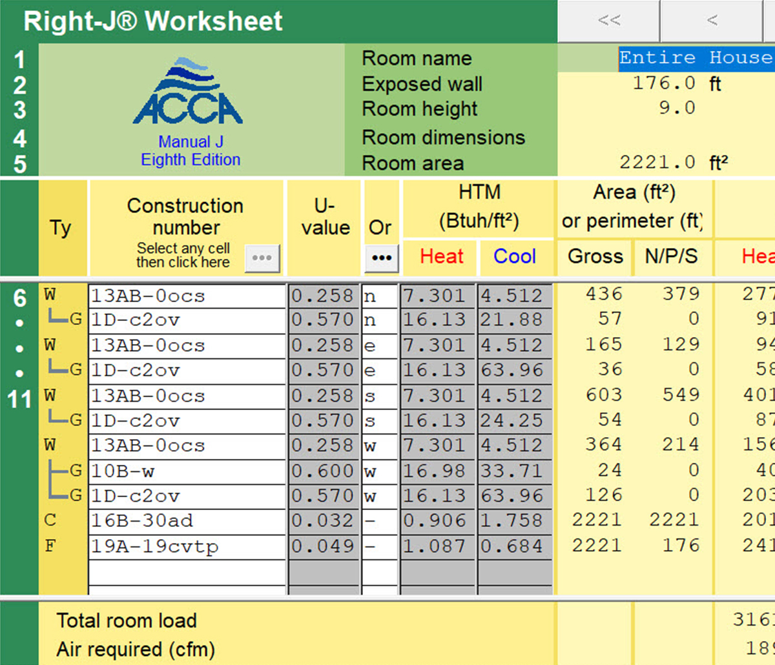Click the east glazing 1D-c2ov cell
Screen dimensions: 775x665
pos(186,371)
